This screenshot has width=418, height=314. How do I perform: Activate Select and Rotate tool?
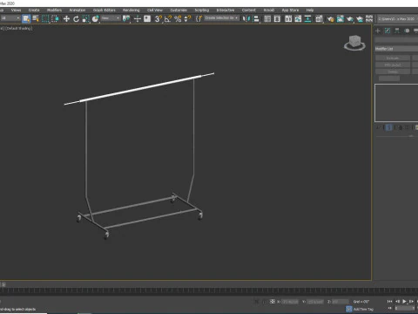point(76,19)
